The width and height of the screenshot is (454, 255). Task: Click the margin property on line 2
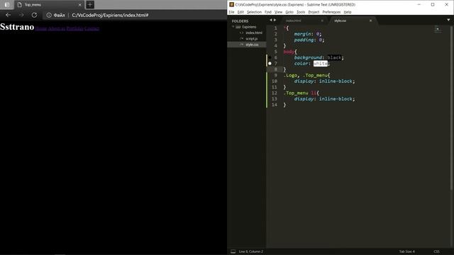point(302,34)
